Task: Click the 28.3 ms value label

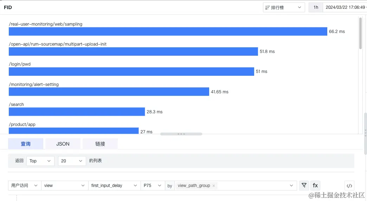Action: 154,112
